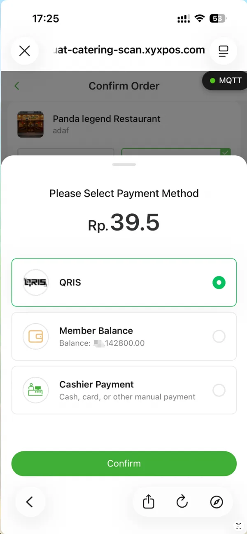Image resolution: width=247 pixels, height=534 pixels.
Task: Close the browser page with X icon
Action: pos(25,51)
